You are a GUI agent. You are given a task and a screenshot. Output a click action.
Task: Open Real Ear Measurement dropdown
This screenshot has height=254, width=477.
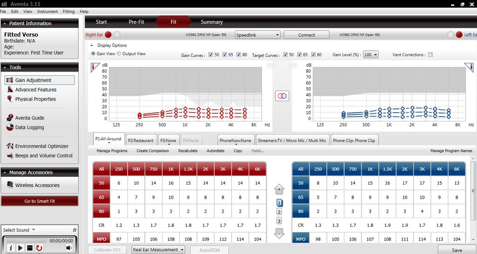coord(158,250)
